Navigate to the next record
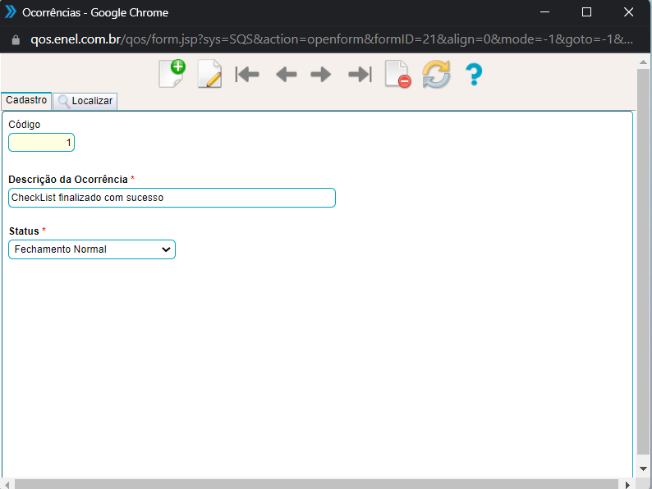The width and height of the screenshot is (652, 489). (321, 75)
